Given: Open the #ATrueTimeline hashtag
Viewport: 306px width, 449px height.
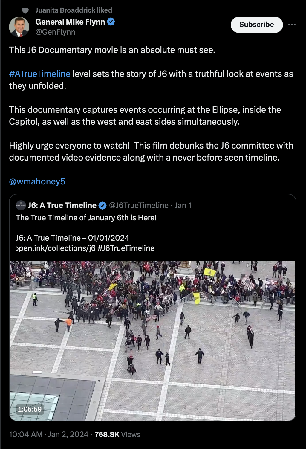Looking at the screenshot, I should click(39, 74).
